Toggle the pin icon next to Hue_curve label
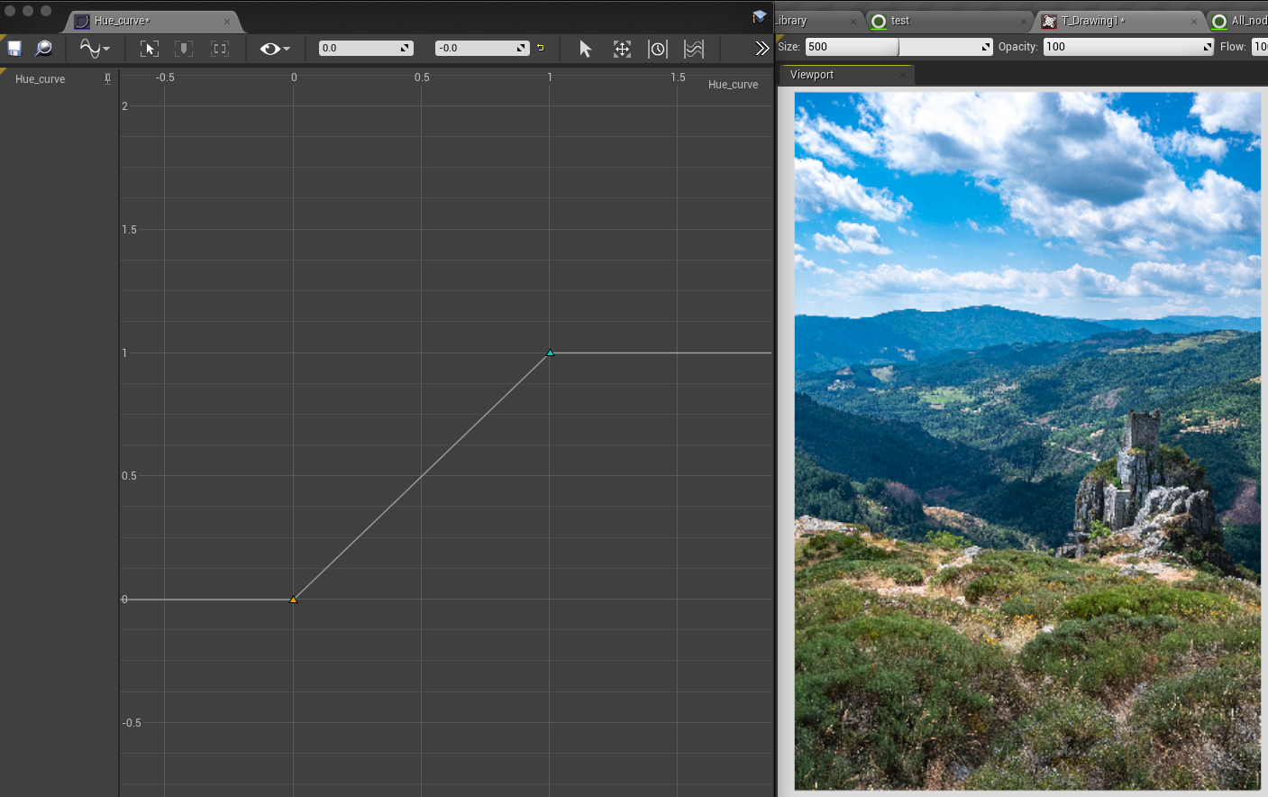Screen dimensions: 1268x797 click(107, 78)
